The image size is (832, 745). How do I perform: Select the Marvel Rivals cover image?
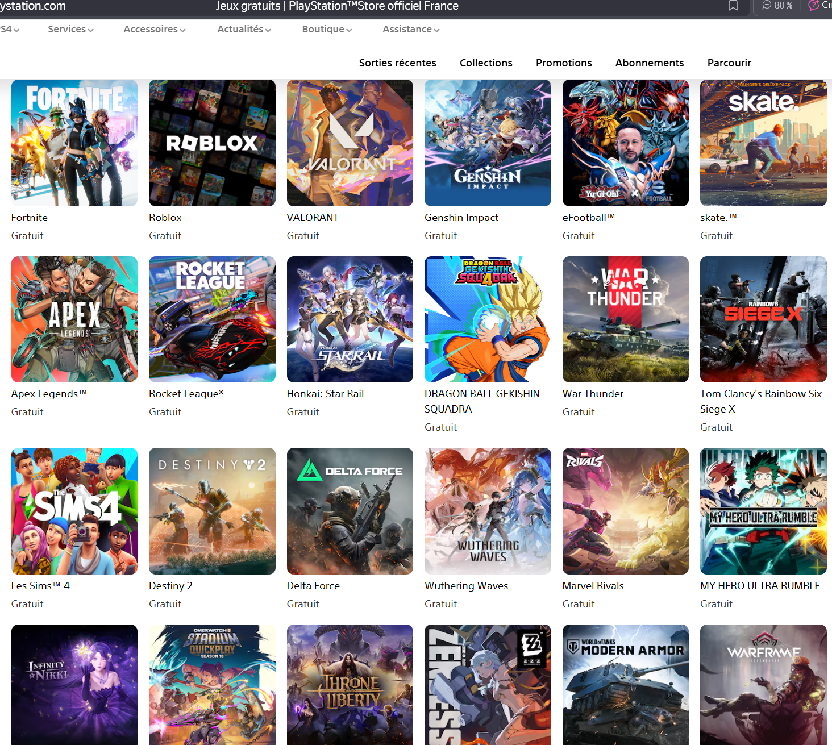tap(626, 511)
